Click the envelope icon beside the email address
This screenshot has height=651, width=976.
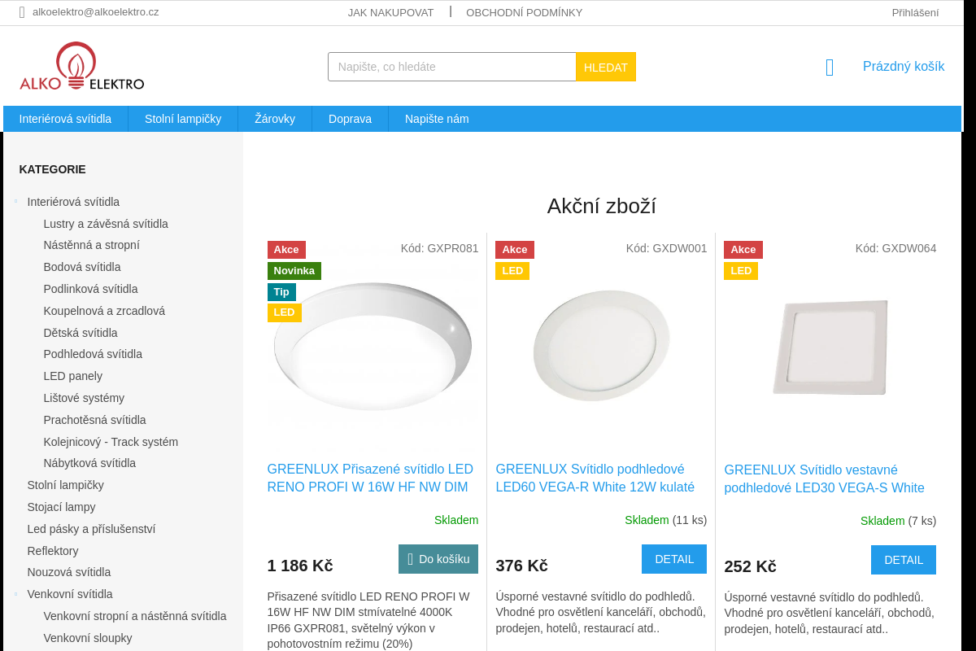(22, 12)
